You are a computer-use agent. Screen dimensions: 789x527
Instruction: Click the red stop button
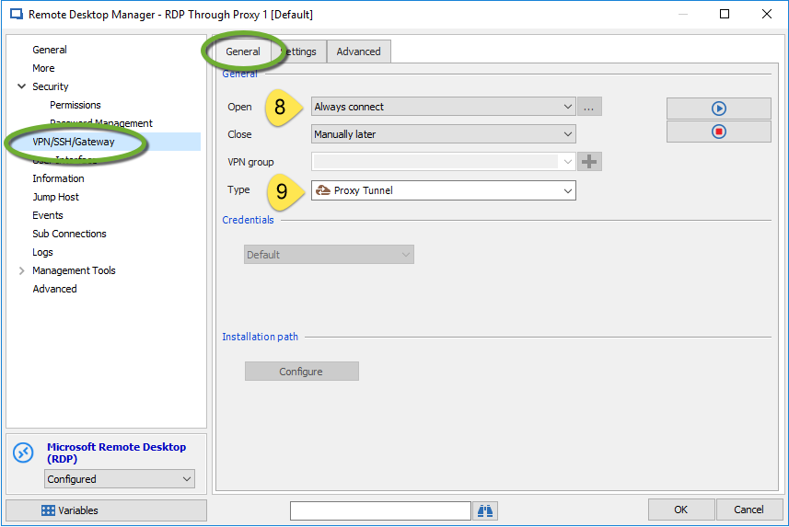718,132
